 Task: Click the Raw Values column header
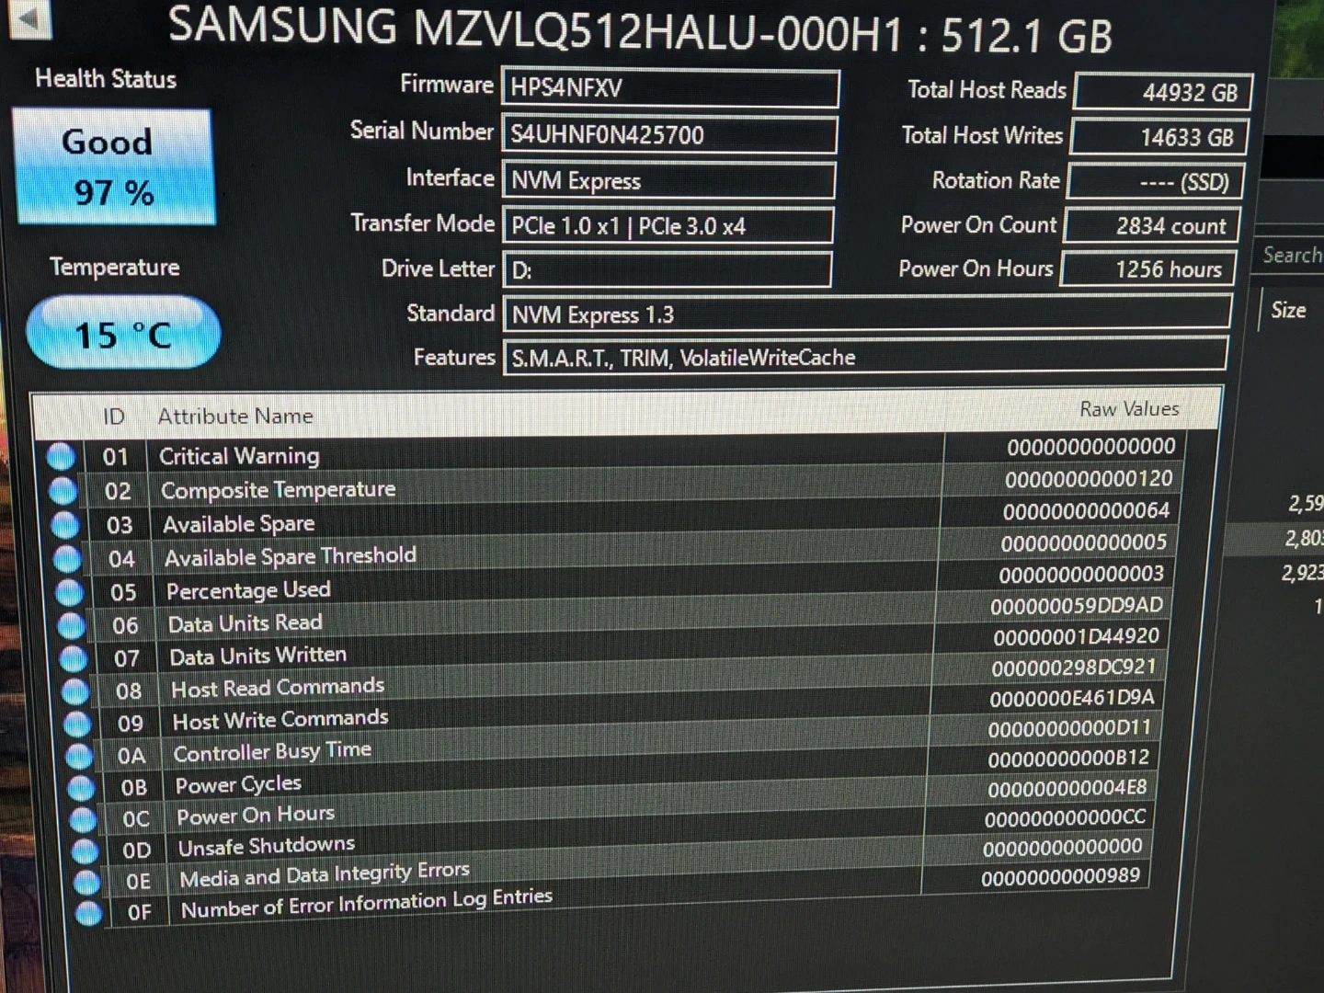coord(1128,409)
